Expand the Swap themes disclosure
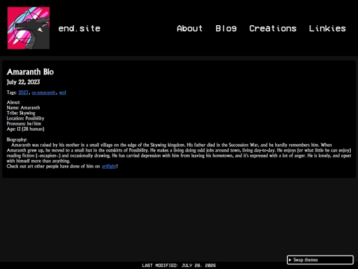This screenshot has height=269, width=358. tap(320, 260)
